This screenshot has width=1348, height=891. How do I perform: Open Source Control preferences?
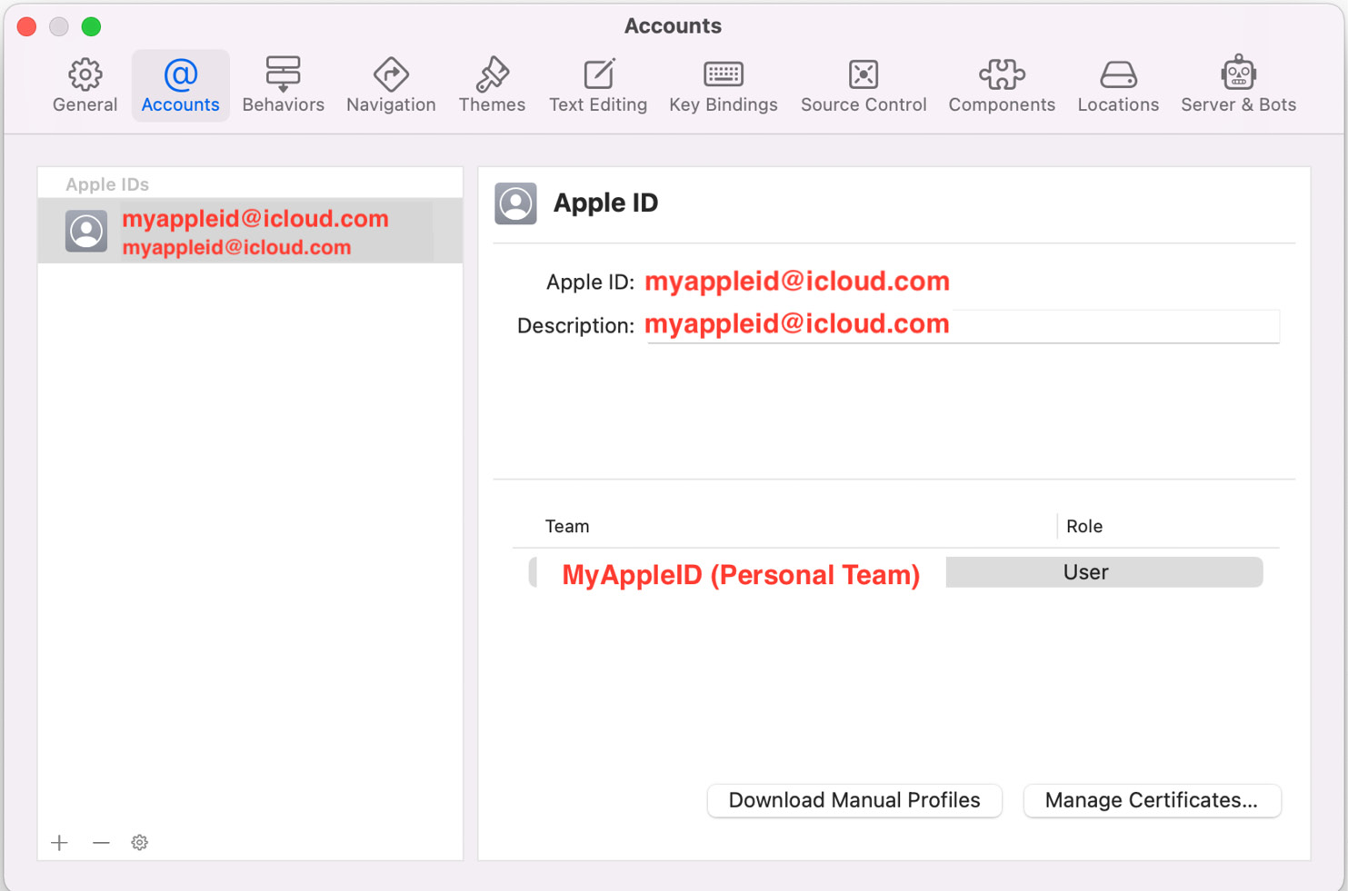click(x=864, y=85)
